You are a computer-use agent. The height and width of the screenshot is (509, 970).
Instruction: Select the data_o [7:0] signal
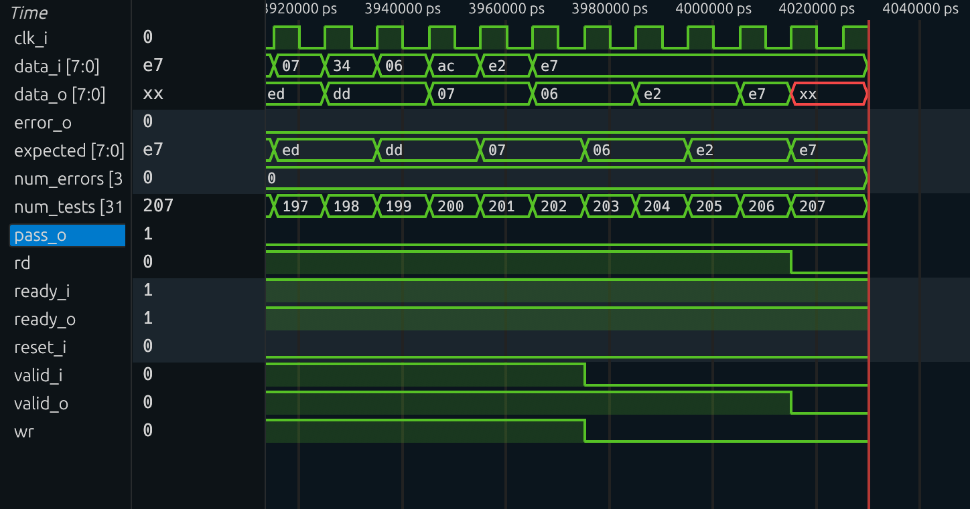pyautogui.click(x=60, y=95)
